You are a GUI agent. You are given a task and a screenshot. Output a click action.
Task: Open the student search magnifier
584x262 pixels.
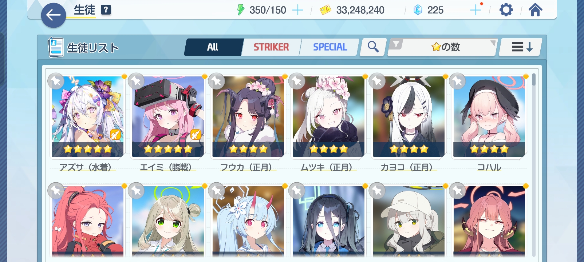click(x=373, y=47)
